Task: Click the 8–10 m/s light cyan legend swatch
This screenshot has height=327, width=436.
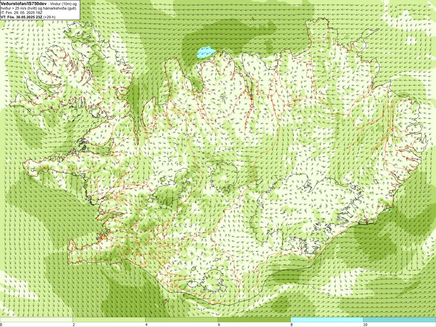Action: tap(327, 320)
